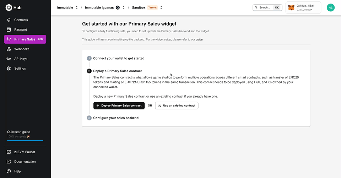Screen dimensions: 341x178
Task: Open the zkEVM Faucet external link
Action: point(24,152)
